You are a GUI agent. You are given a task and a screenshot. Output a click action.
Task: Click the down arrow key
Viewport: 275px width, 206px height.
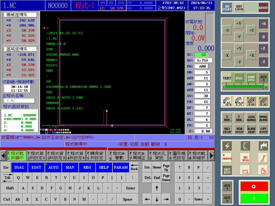(x=157, y=199)
